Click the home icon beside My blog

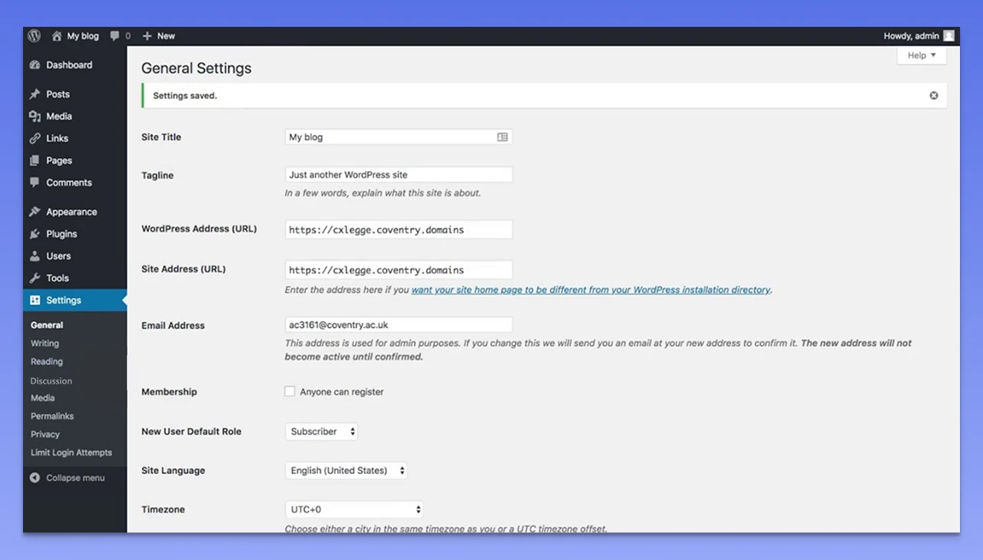57,36
